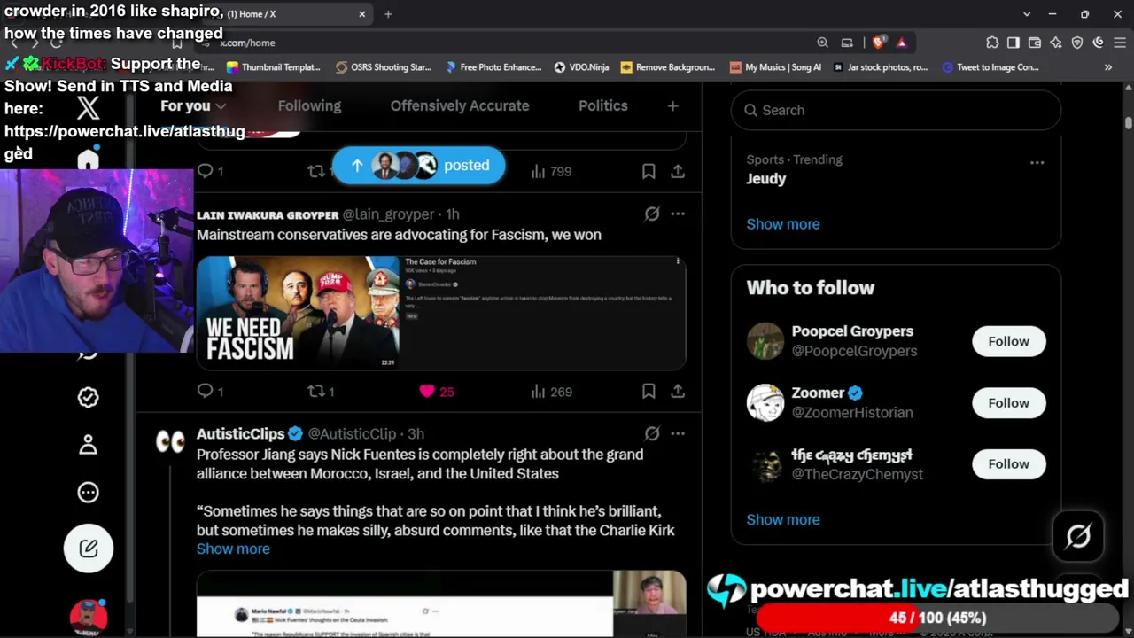This screenshot has width=1134, height=638.
Task: Share the top post with 799 views
Action: [x=678, y=171]
